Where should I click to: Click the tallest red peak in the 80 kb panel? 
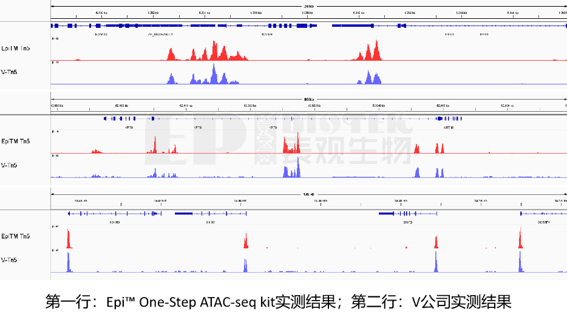[298, 143]
